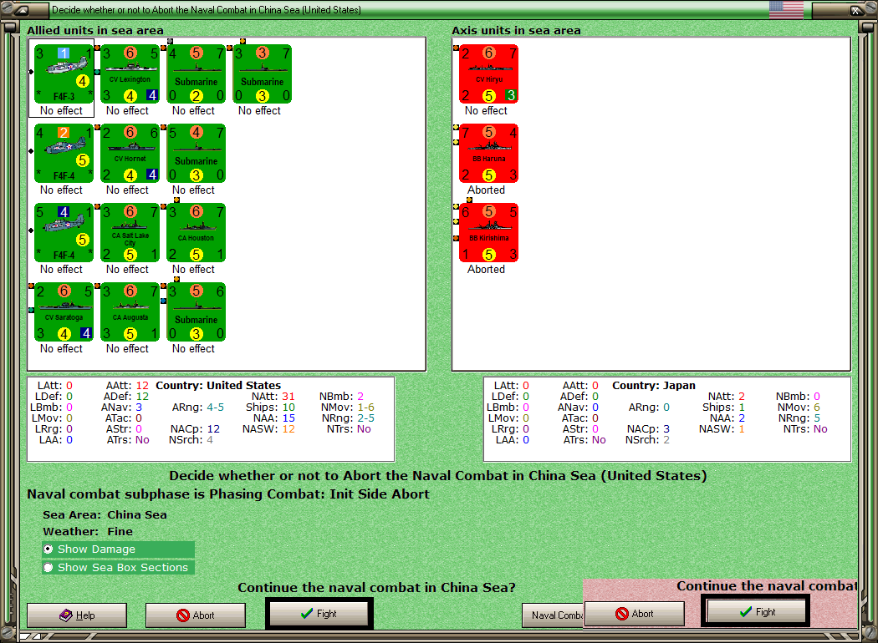This screenshot has height=643, width=878.
Task: Click the Allied Ships value 10
Action: tap(288, 407)
